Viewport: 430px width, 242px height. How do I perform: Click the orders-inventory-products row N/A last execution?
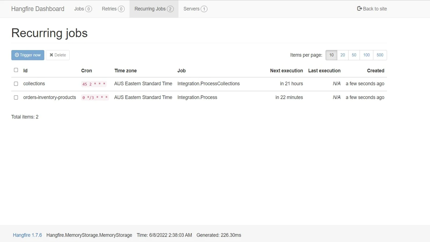337,97
